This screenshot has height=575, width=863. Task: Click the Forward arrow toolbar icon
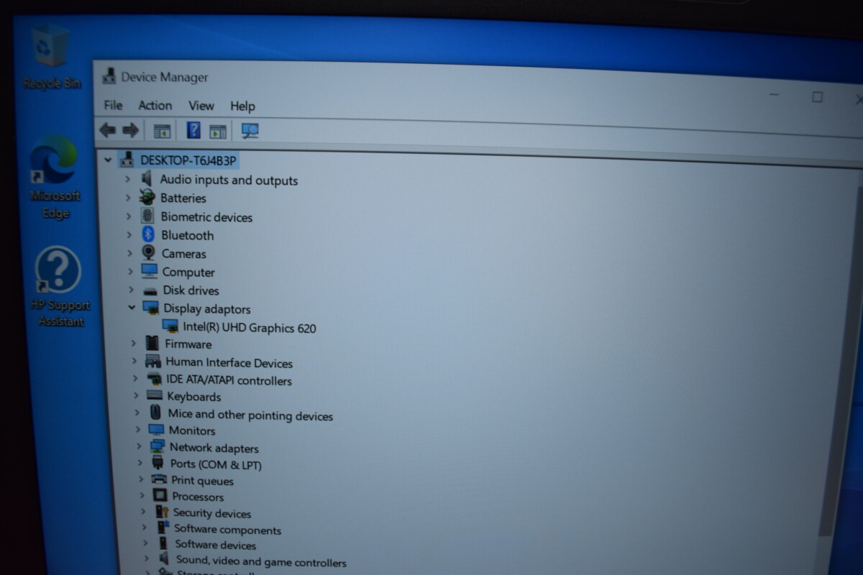[x=130, y=130]
